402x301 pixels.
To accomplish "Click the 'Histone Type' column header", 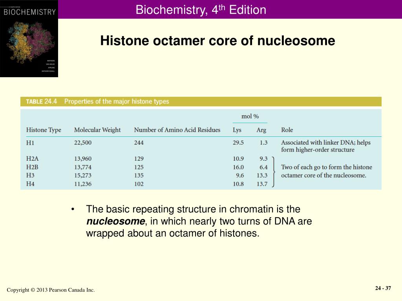I will (x=44, y=130).
